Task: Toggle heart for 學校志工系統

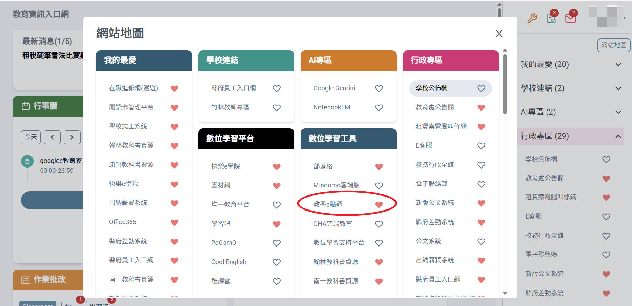Action: click(x=174, y=127)
